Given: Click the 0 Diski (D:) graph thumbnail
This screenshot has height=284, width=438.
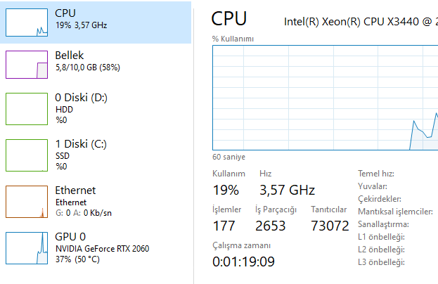Looking at the screenshot, I should pyautogui.click(x=26, y=108).
